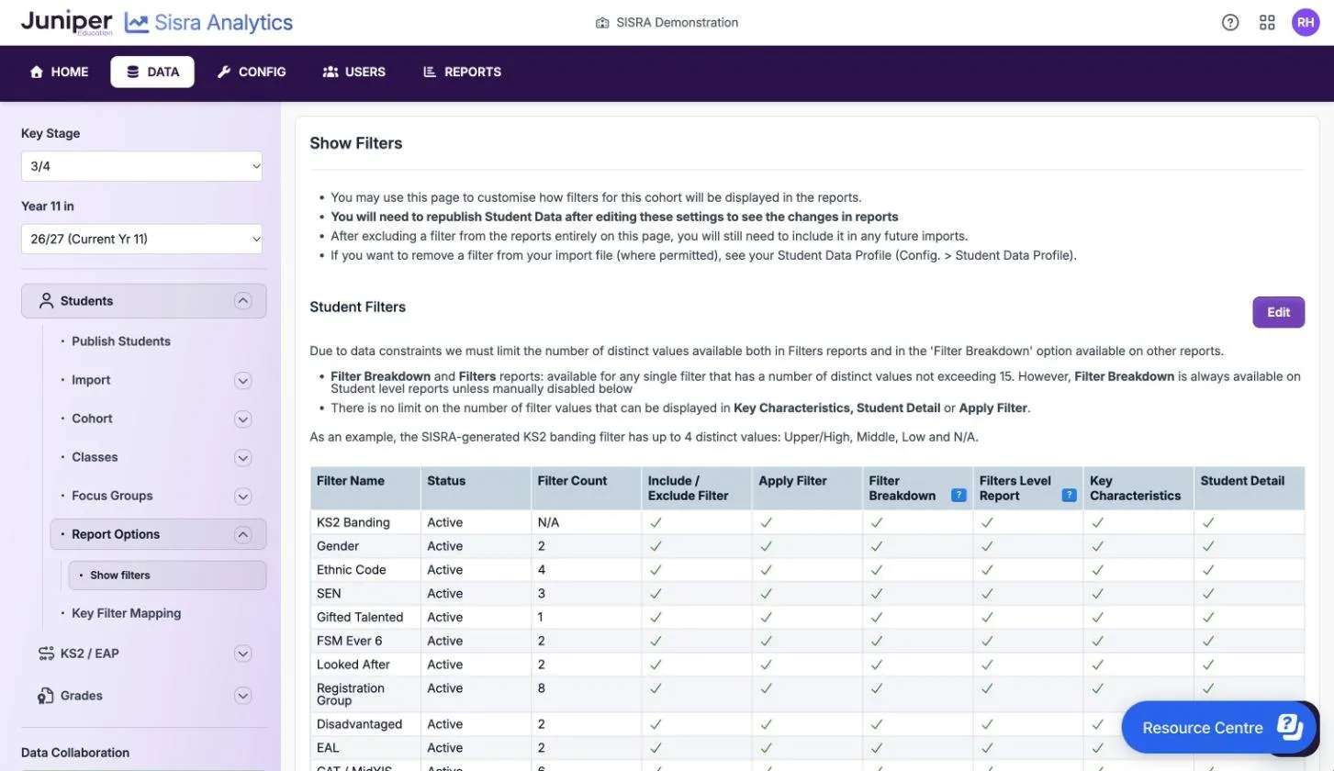Click the Juniper Education logo
The width and height of the screenshot is (1334, 771).
[x=66, y=22]
